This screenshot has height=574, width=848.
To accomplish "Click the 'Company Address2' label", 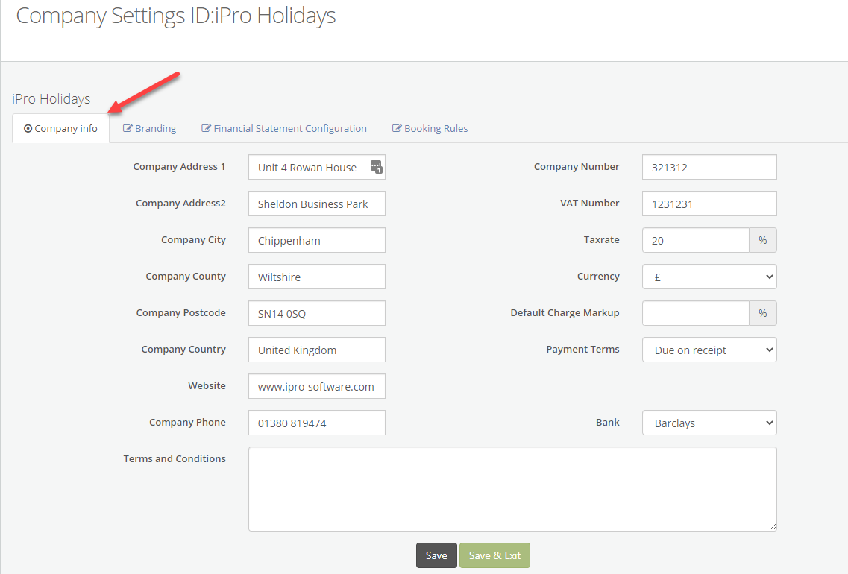I will (180, 204).
